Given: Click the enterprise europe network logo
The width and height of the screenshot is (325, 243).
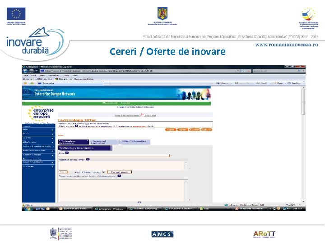Looking at the screenshot, I should (40, 114).
